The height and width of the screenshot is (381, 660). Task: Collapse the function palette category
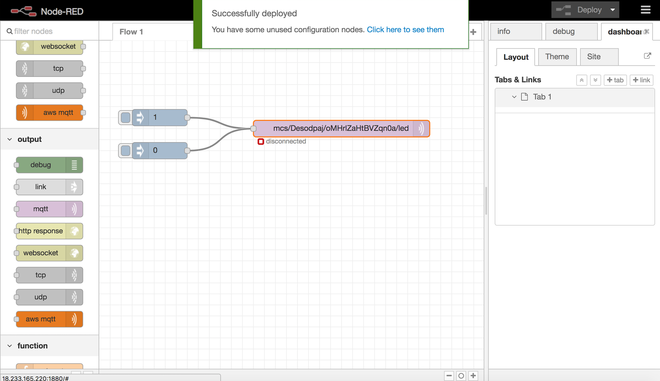tap(49, 346)
